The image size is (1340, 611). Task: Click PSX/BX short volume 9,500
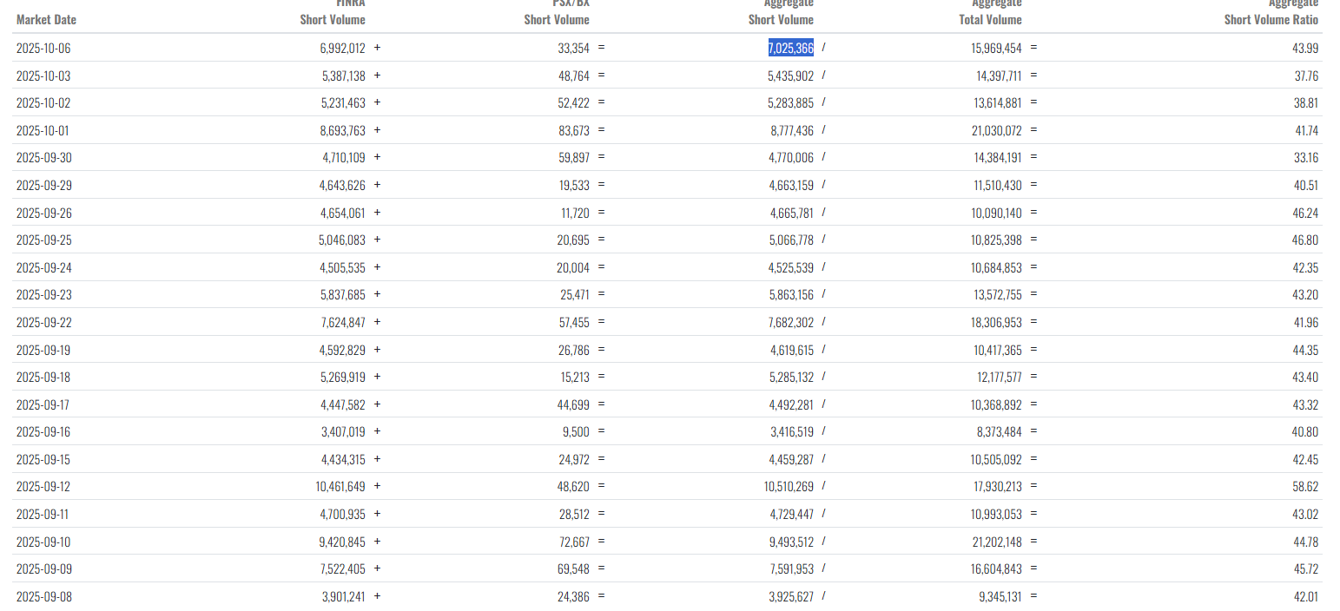tap(578, 432)
